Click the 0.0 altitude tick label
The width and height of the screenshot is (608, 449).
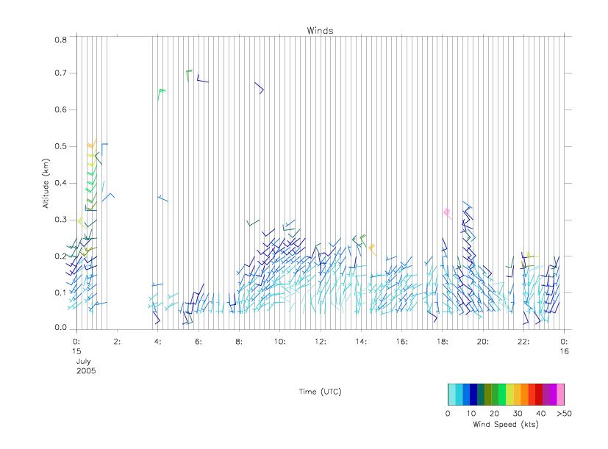tap(60, 328)
